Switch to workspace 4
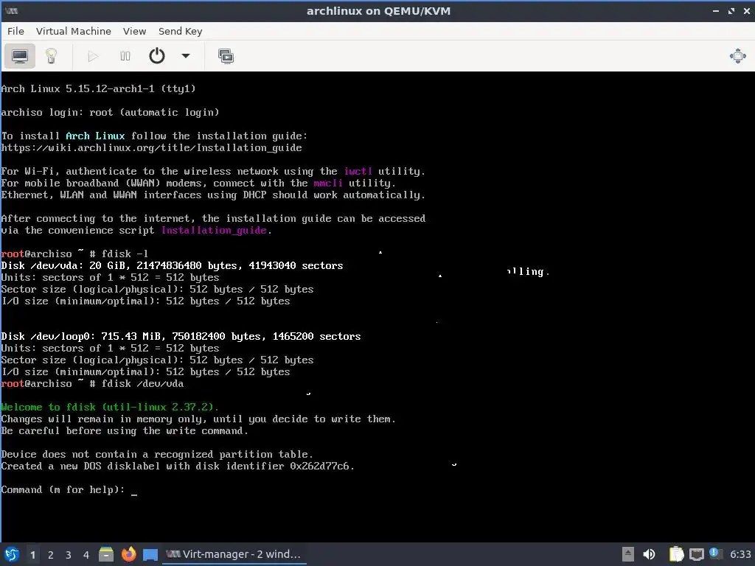Image resolution: width=755 pixels, height=566 pixels. pos(86,554)
